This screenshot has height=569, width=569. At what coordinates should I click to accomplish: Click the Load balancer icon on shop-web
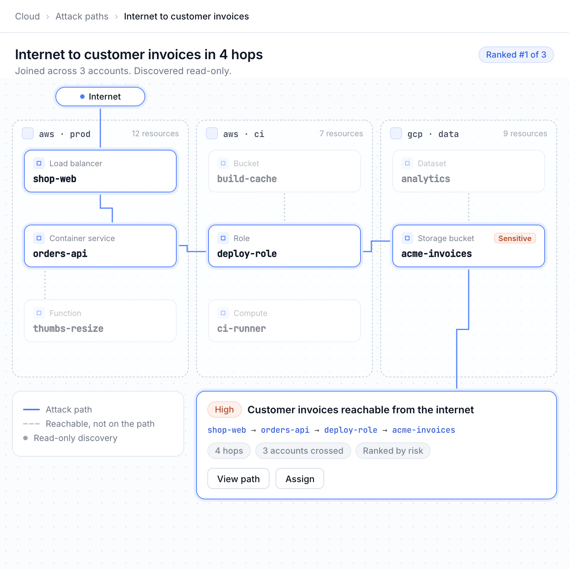39,163
